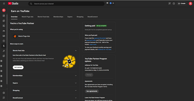The height and width of the screenshot is (101, 194).
Task: Click the Get started button
Action: (x=18, y=67)
